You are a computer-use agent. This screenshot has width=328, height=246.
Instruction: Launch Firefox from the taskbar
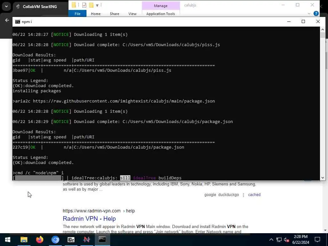point(39,240)
